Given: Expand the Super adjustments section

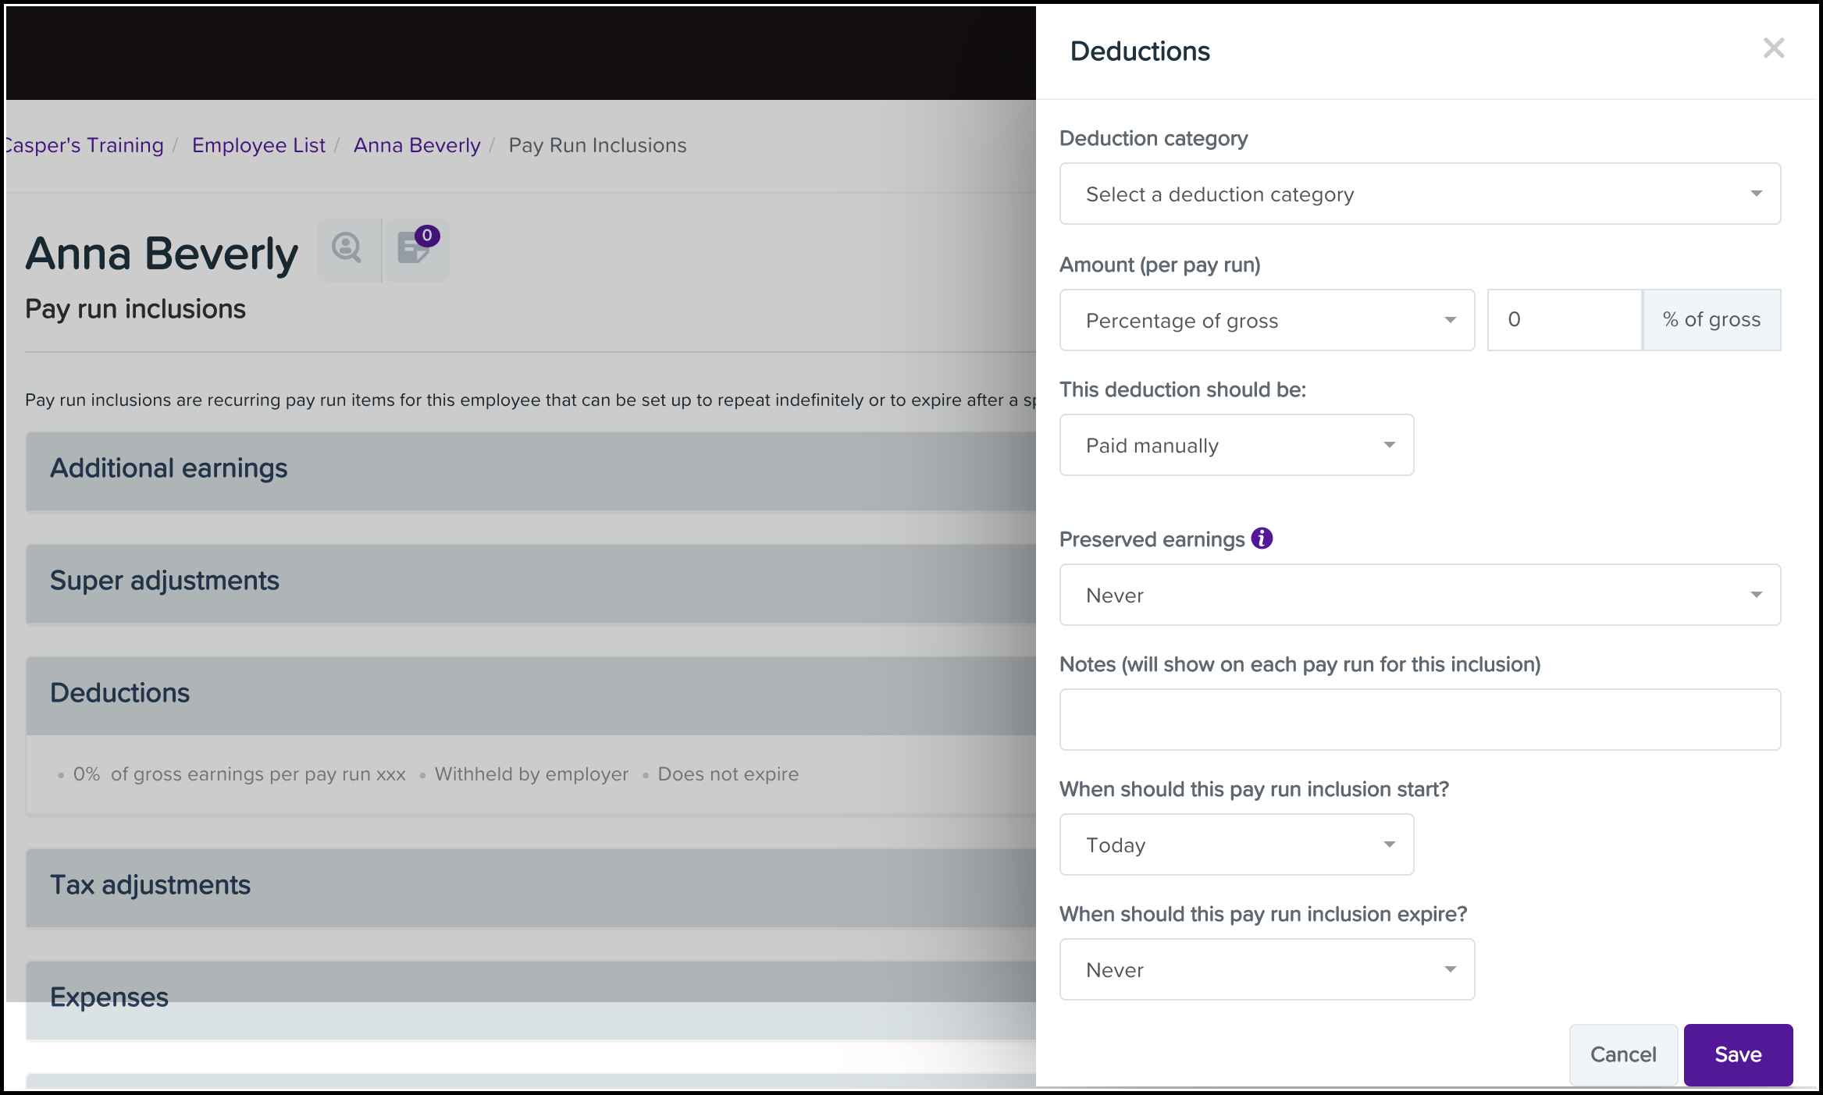Looking at the screenshot, I should click(531, 583).
